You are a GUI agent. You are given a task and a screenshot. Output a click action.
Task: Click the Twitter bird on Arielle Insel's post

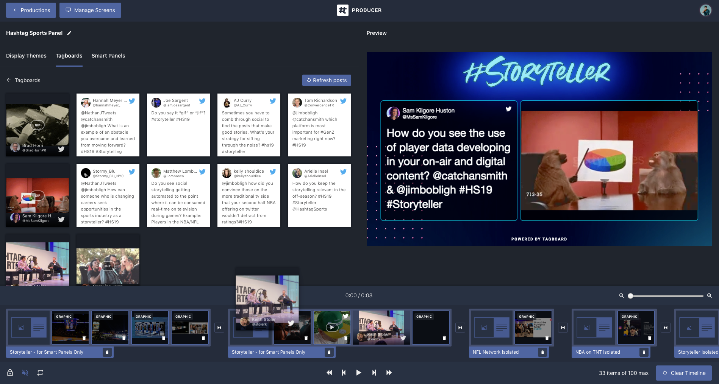343,172
